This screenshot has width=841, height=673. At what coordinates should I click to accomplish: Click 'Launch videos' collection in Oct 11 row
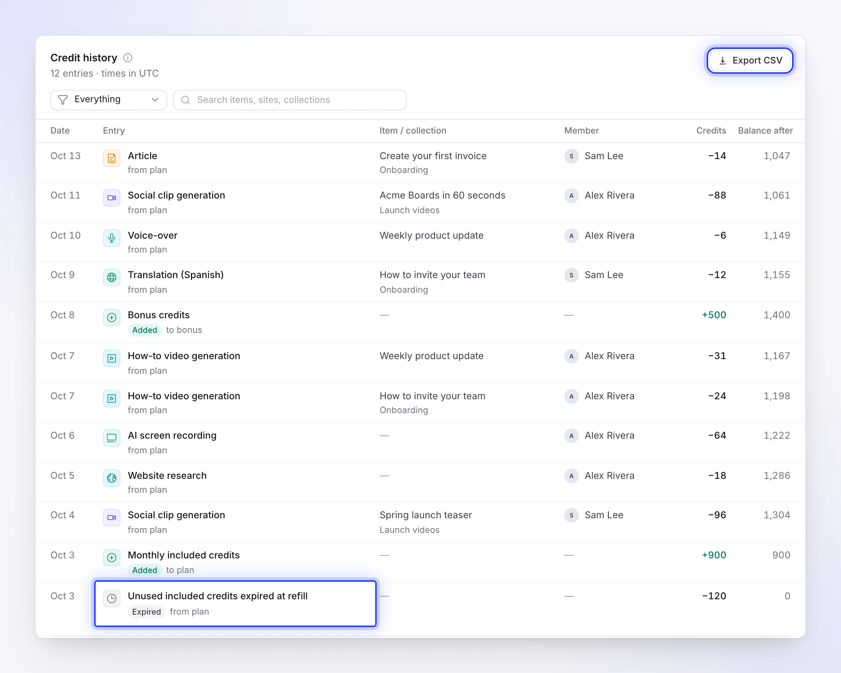coord(410,210)
